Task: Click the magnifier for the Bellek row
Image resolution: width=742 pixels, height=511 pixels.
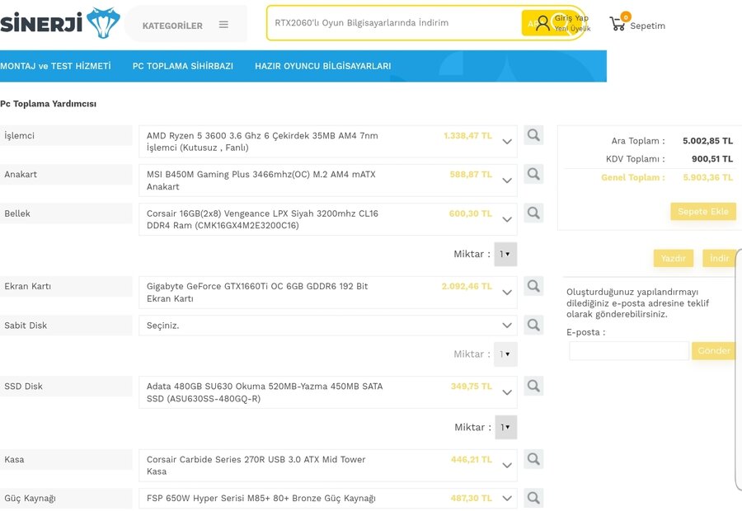Action: pos(533,213)
